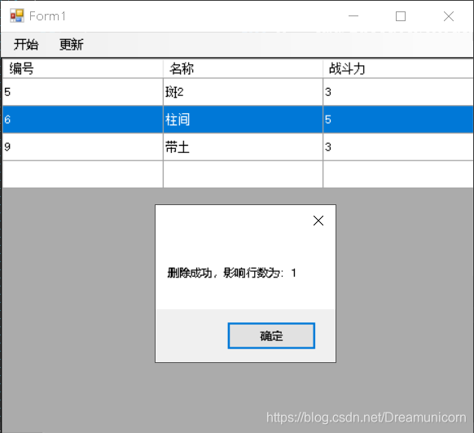Click the empty new-row 战斗力 cell
474x433 pixels.
click(x=398, y=174)
